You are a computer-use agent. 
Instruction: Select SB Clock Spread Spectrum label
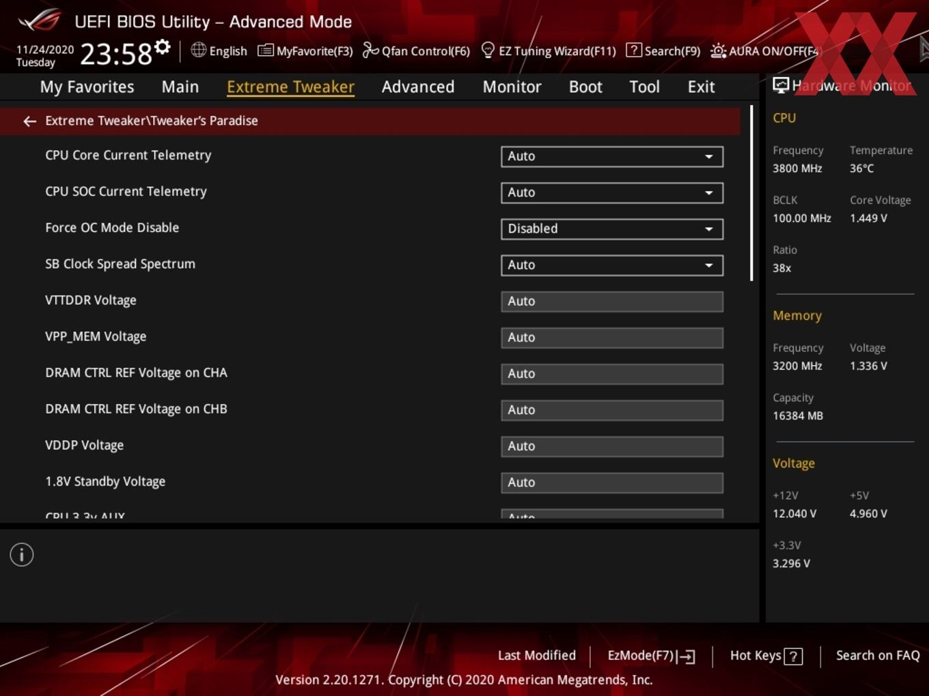[120, 264]
